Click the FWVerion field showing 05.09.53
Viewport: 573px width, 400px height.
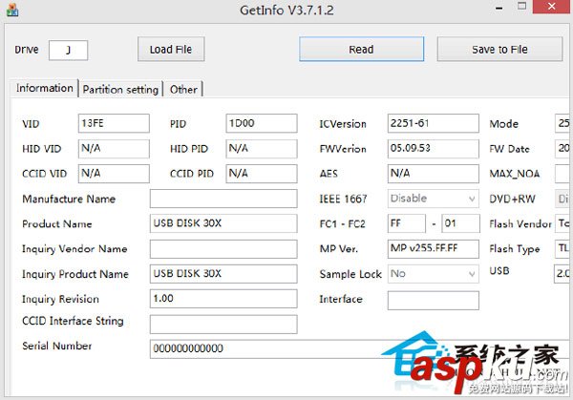pyautogui.click(x=433, y=148)
